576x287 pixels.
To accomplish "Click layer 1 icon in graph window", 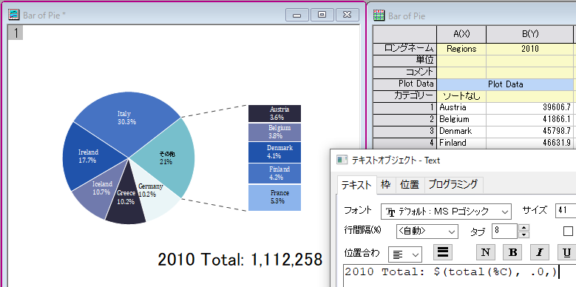I will coord(16,33).
